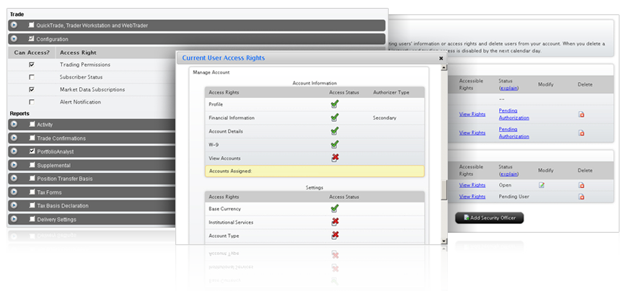The width and height of the screenshot is (626, 291).
Task: Expand the Activity reports section
Action: click(x=14, y=125)
